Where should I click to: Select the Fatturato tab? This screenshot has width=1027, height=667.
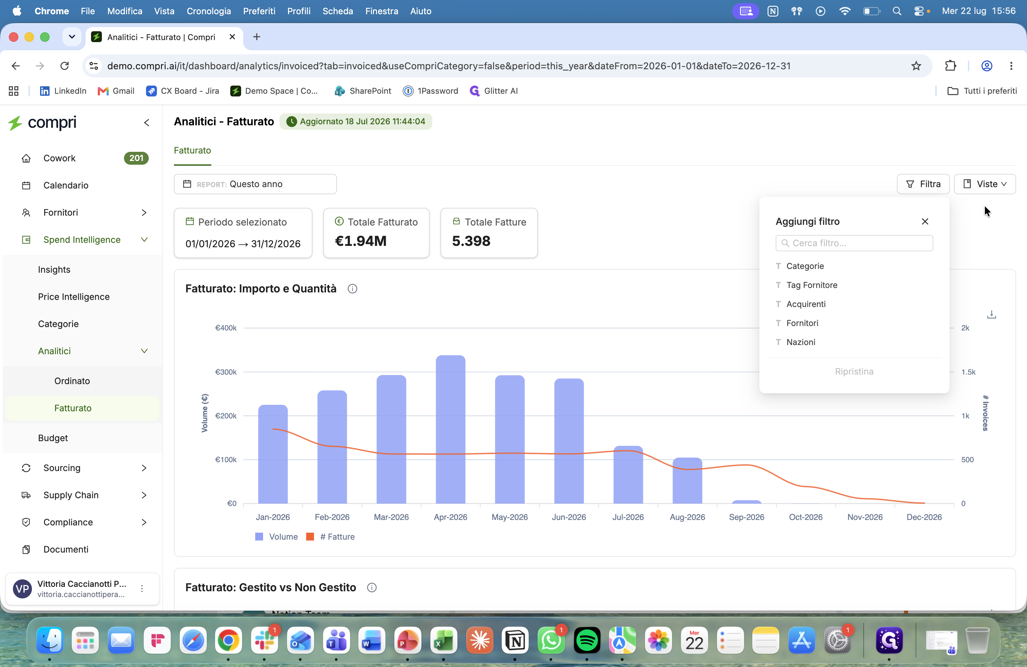(193, 150)
